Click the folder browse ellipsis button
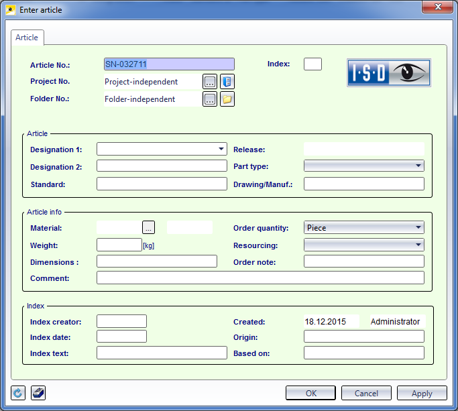The height and width of the screenshot is (411, 458). click(210, 99)
